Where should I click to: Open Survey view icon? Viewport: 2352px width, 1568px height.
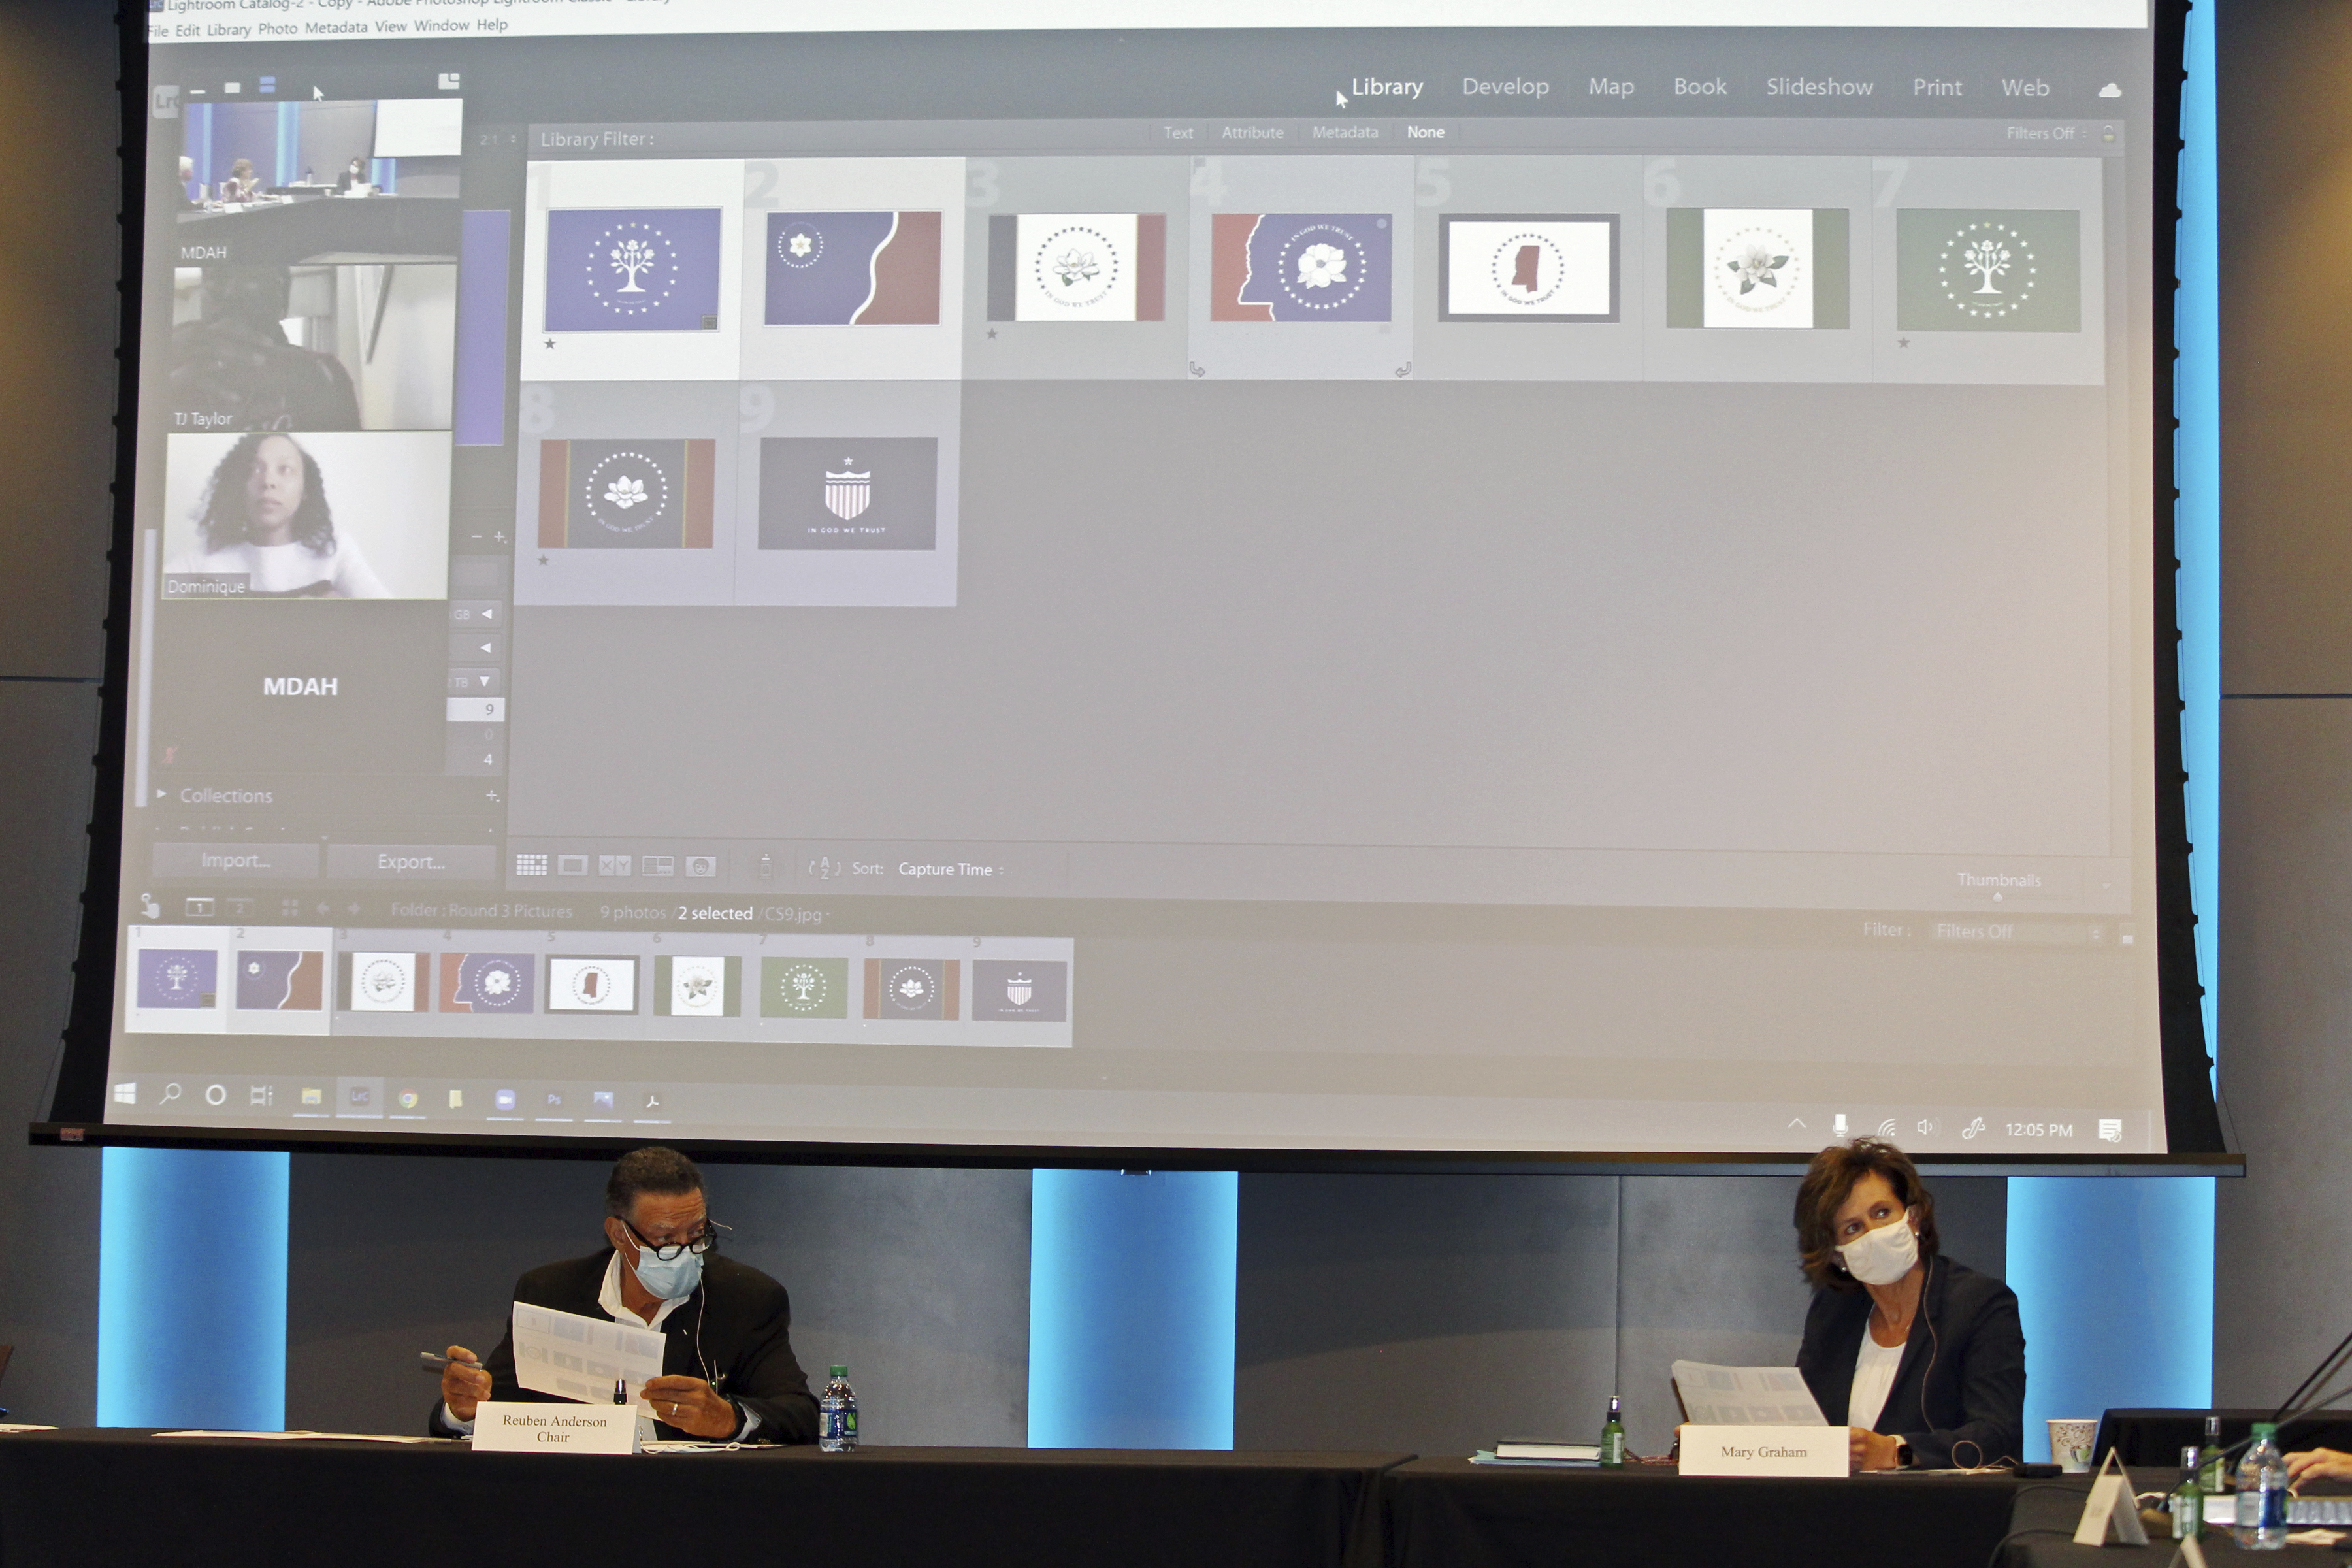pyautogui.click(x=657, y=866)
